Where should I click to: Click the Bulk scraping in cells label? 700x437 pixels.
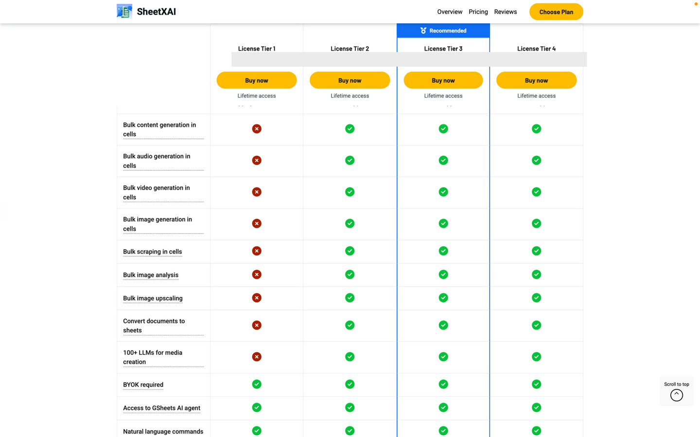coord(153,252)
